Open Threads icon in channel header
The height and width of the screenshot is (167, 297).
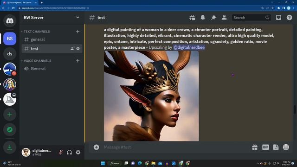[x=192, y=18]
